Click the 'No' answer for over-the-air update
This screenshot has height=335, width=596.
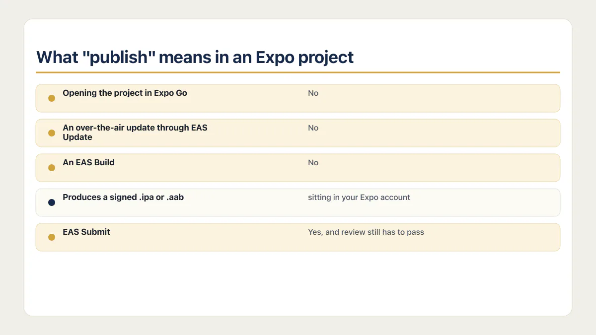(313, 128)
